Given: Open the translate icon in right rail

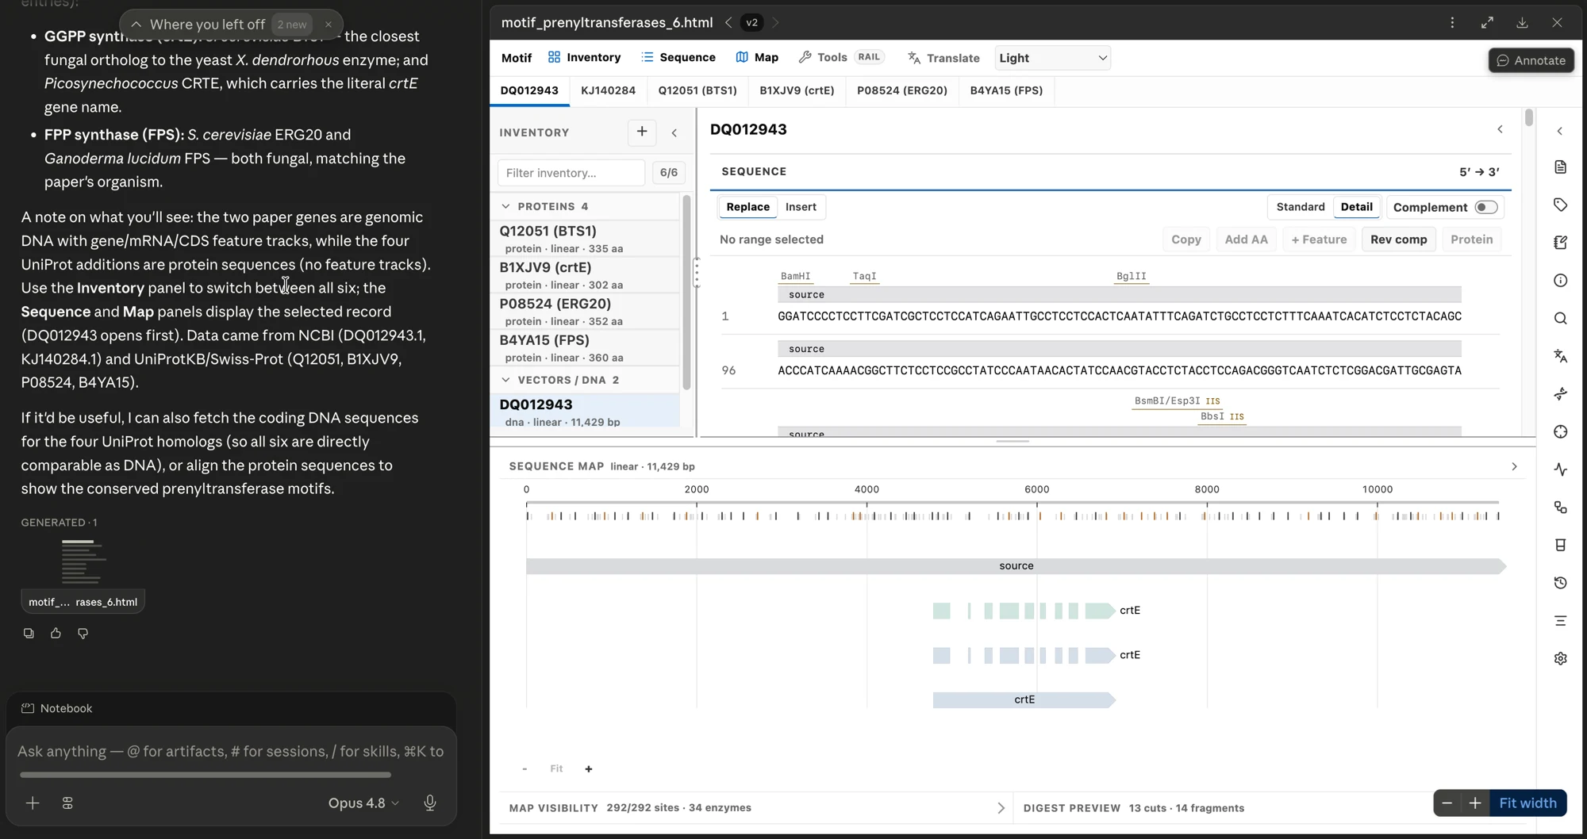Looking at the screenshot, I should pyautogui.click(x=1560, y=356).
